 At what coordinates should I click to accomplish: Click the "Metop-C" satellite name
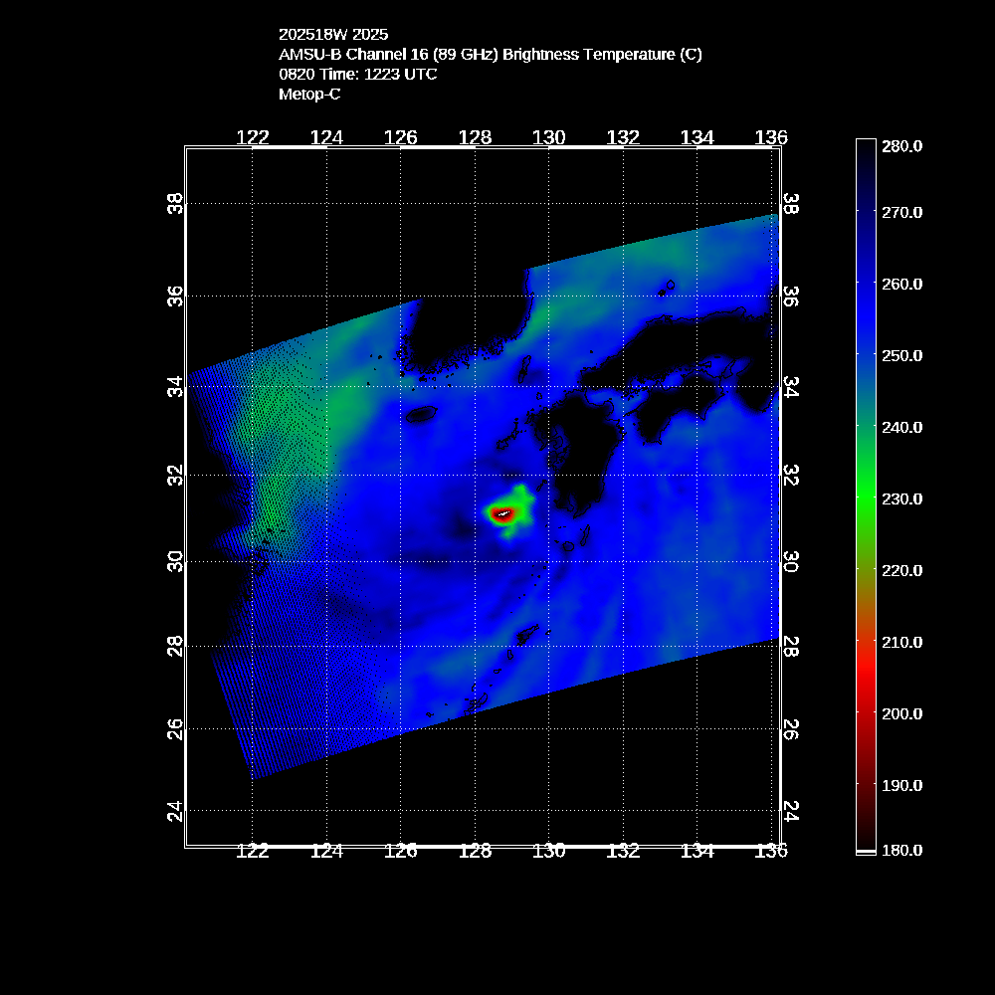309,95
